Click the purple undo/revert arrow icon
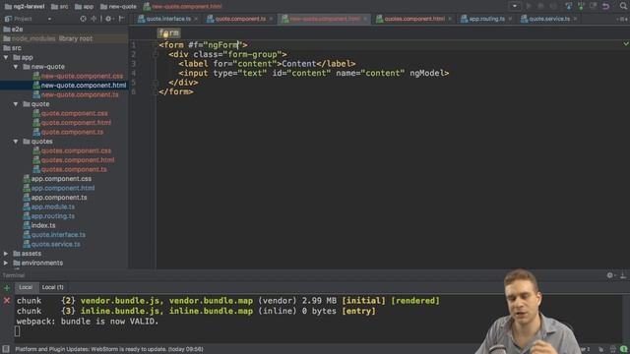 coord(606,6)
